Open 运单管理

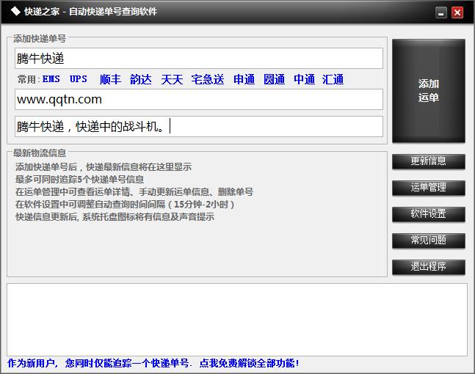[428, 188]
